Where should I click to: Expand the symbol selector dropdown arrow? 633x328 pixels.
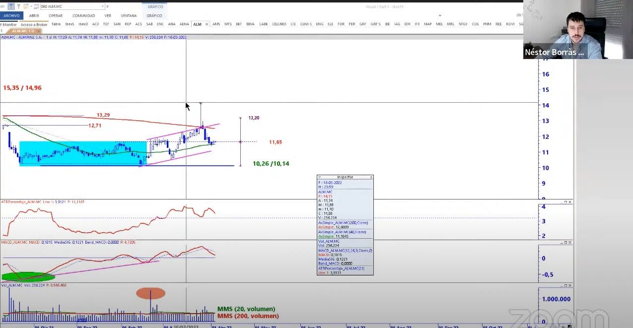coord(103,6)
